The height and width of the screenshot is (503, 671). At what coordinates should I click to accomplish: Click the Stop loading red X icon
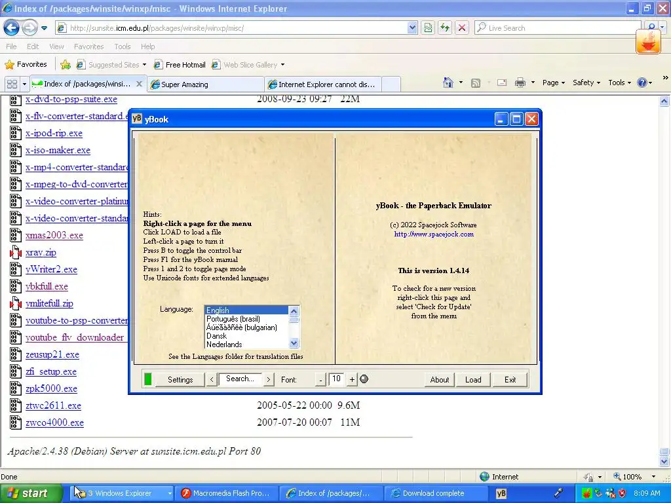(x=462, y=28)
